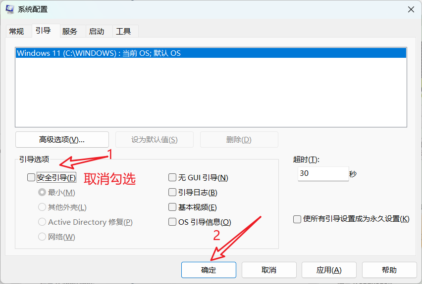Viewport: 422px width, 284px height.
Task: Close the System Configuration dialog
Action: click(x=411, y=9)
